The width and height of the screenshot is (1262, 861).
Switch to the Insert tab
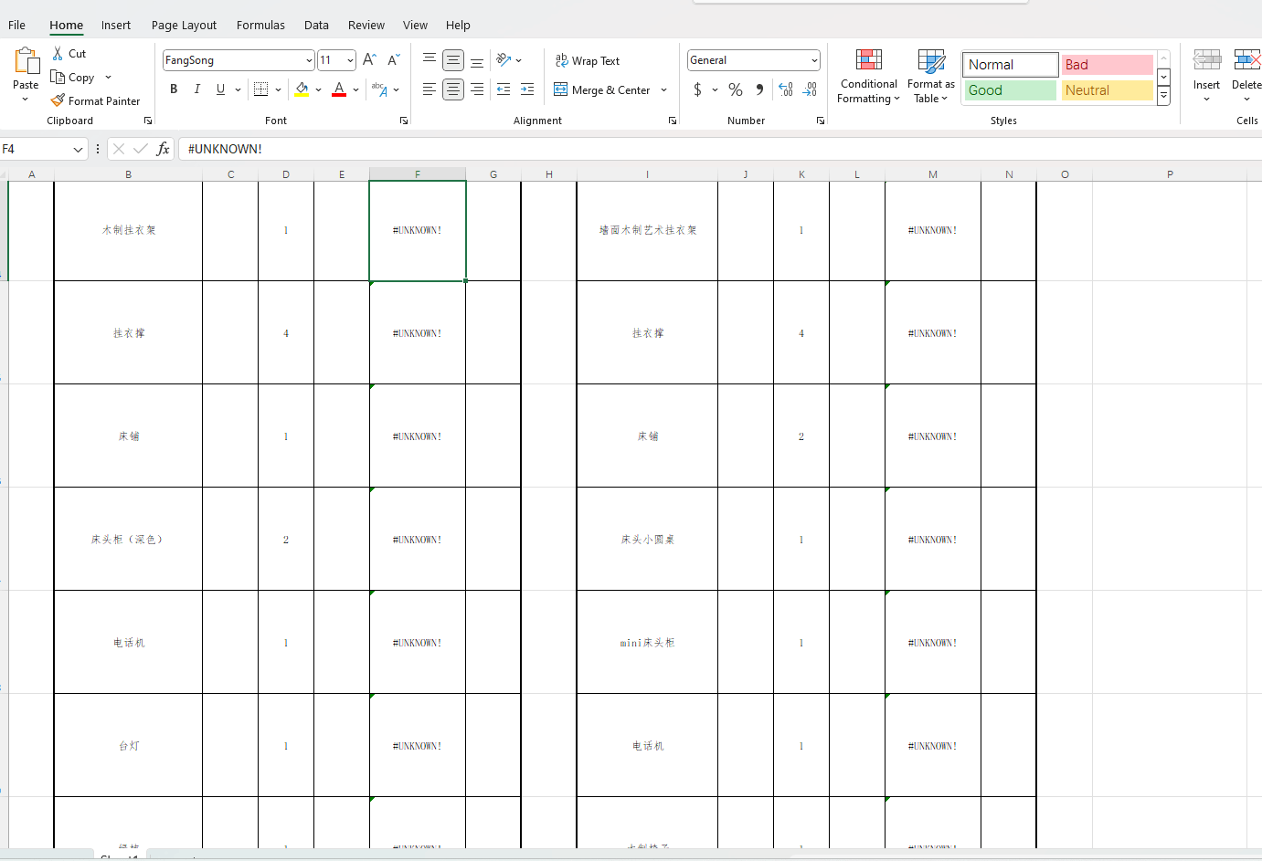pos(116,25)
